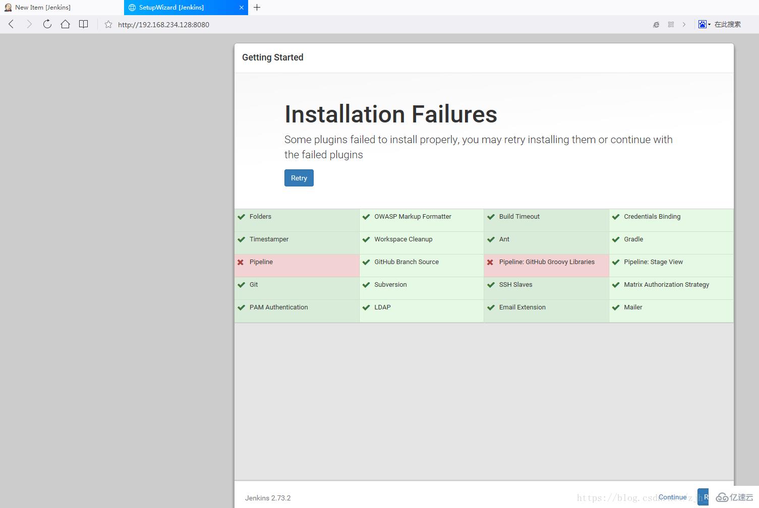Open the reading view book icon
Viewport: 759px width, 508px height.
coord(84,24)
